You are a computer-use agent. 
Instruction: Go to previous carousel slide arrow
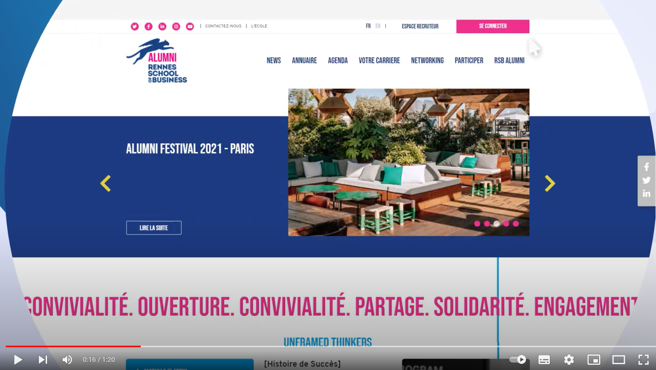(x=106, y=183)
